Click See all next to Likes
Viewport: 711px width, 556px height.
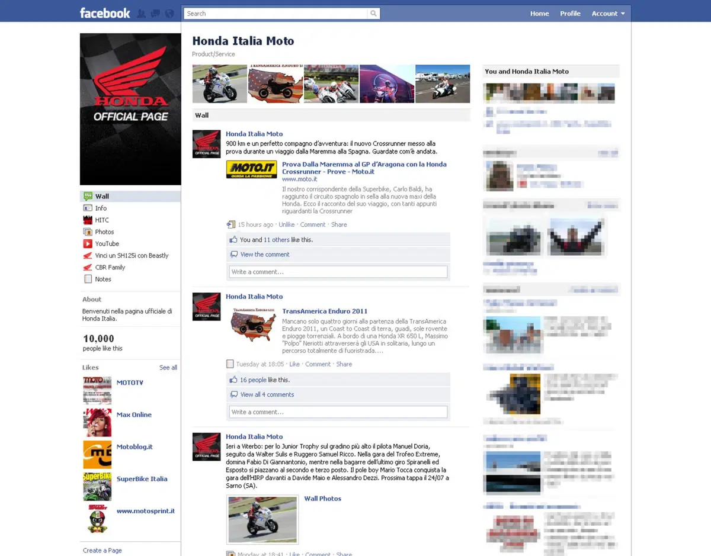click(x=168, y=367)
